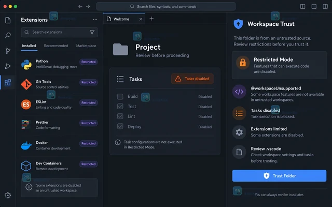Click the '@workspaceUnsupported' heading
The height and width of the screenshot is (207, 332).
point(276,88)
